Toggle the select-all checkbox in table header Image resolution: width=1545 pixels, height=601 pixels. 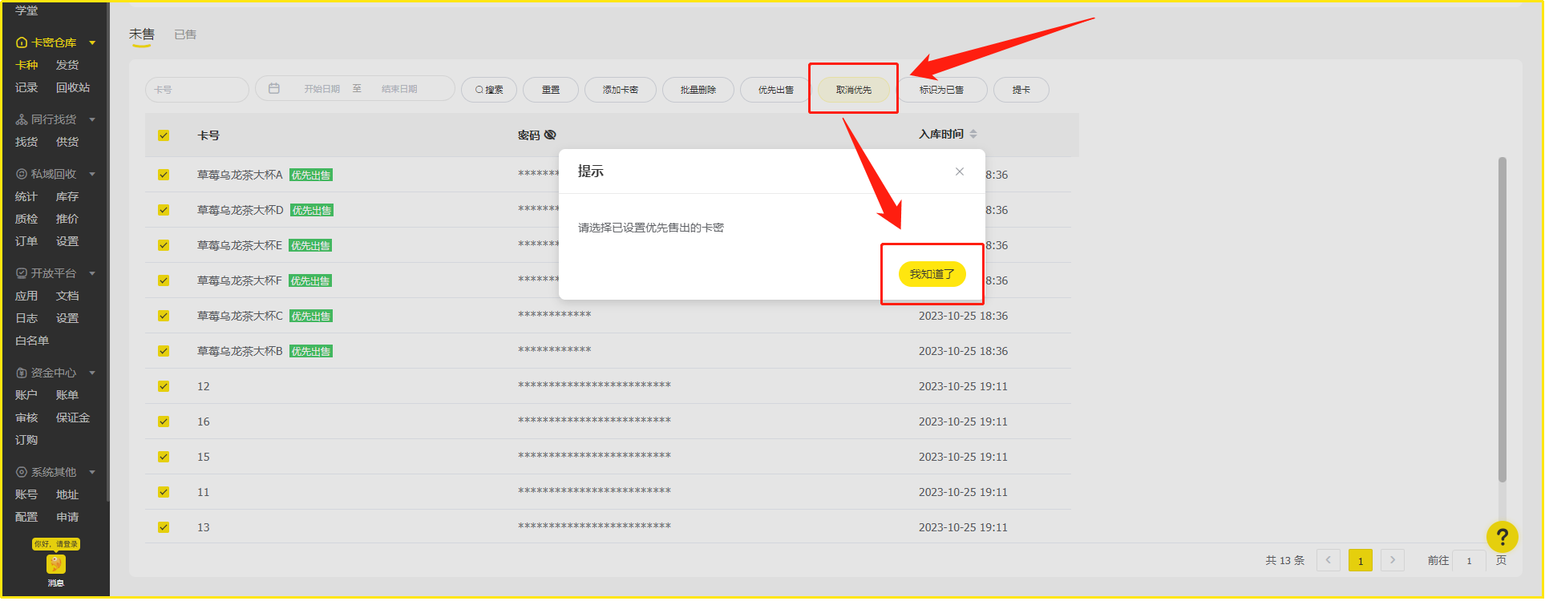click(164, 135)
